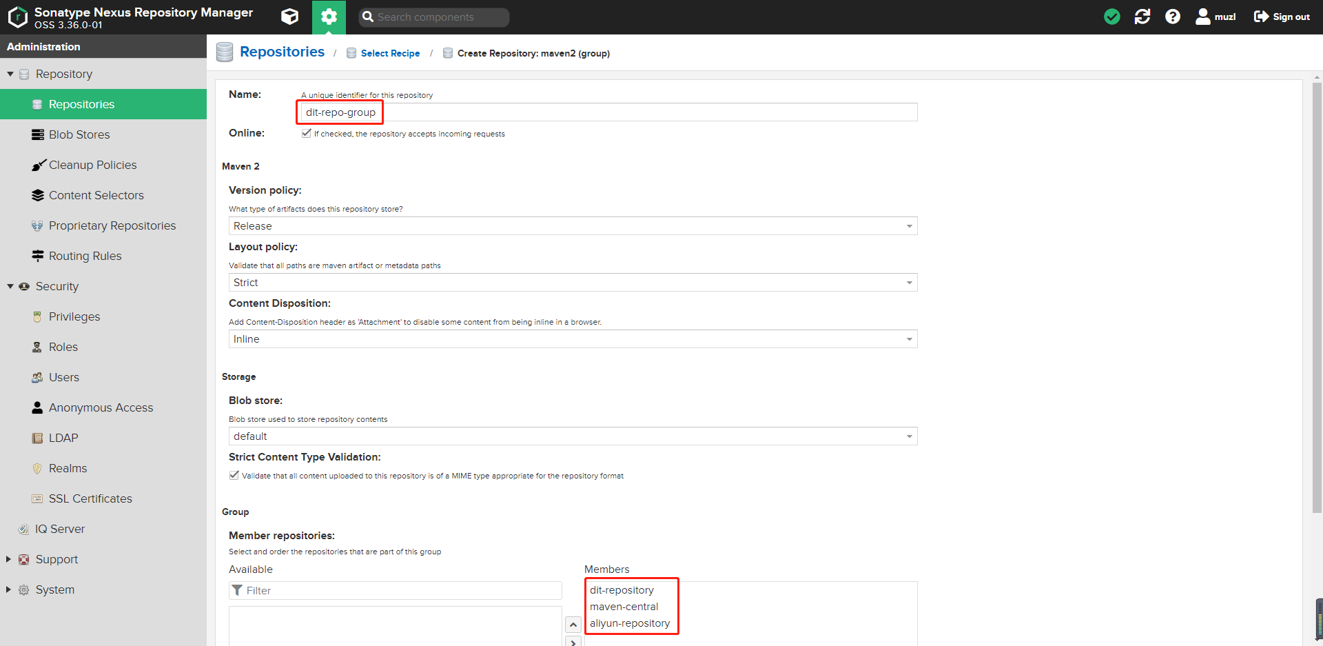The image size is (1323, 646).
Task: Click Sign out
Action: 1282,17
